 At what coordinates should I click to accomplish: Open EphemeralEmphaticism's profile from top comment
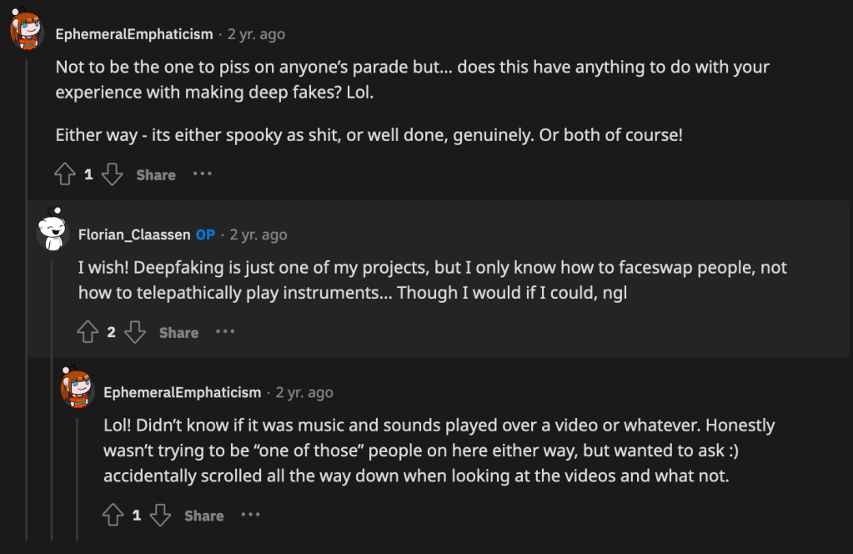coord(134,34)
